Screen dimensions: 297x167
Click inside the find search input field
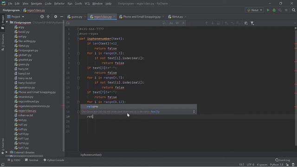click(116, 23)
